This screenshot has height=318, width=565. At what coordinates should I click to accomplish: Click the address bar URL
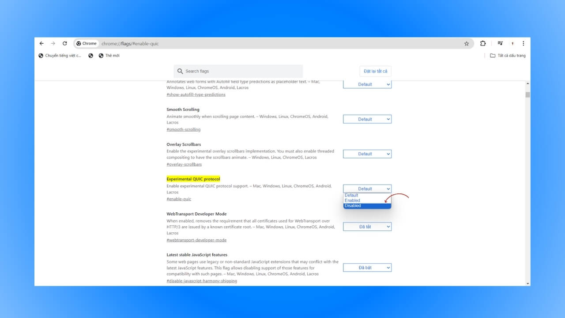(x=130, y=44)
